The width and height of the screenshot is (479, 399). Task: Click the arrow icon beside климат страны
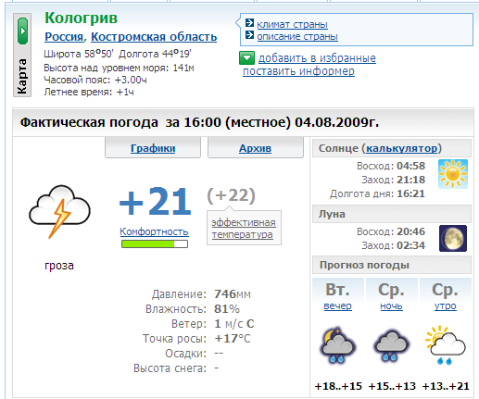point(249,23)
